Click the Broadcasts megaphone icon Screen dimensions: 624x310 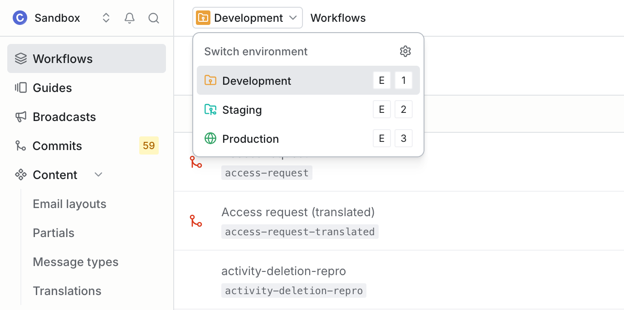(x=20, y=116)
